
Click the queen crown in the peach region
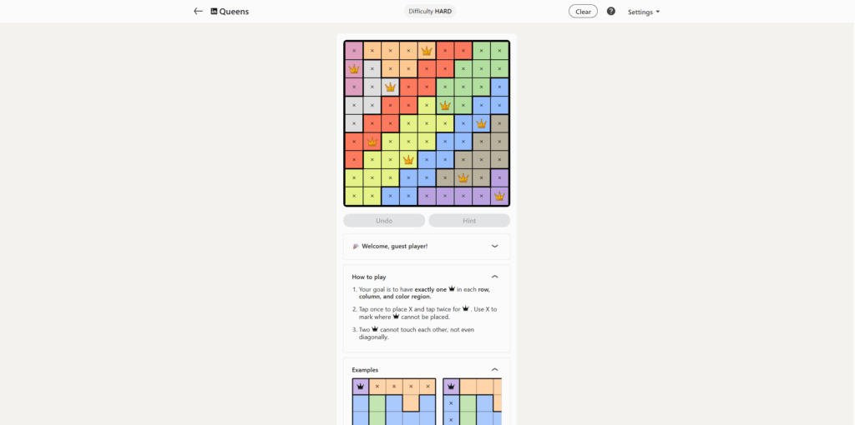[427, 51]
